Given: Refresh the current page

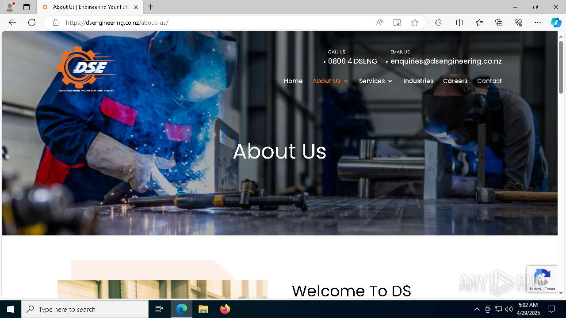Looking at the screenshot, I should (32, 23).
